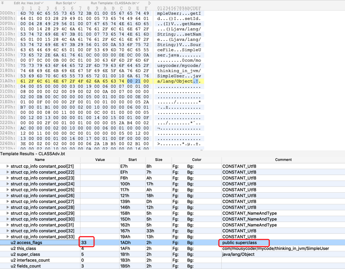Expand struct cp_info constant_pool[27]
Viewport: 345px width, 269px height.
click(8, 201)
